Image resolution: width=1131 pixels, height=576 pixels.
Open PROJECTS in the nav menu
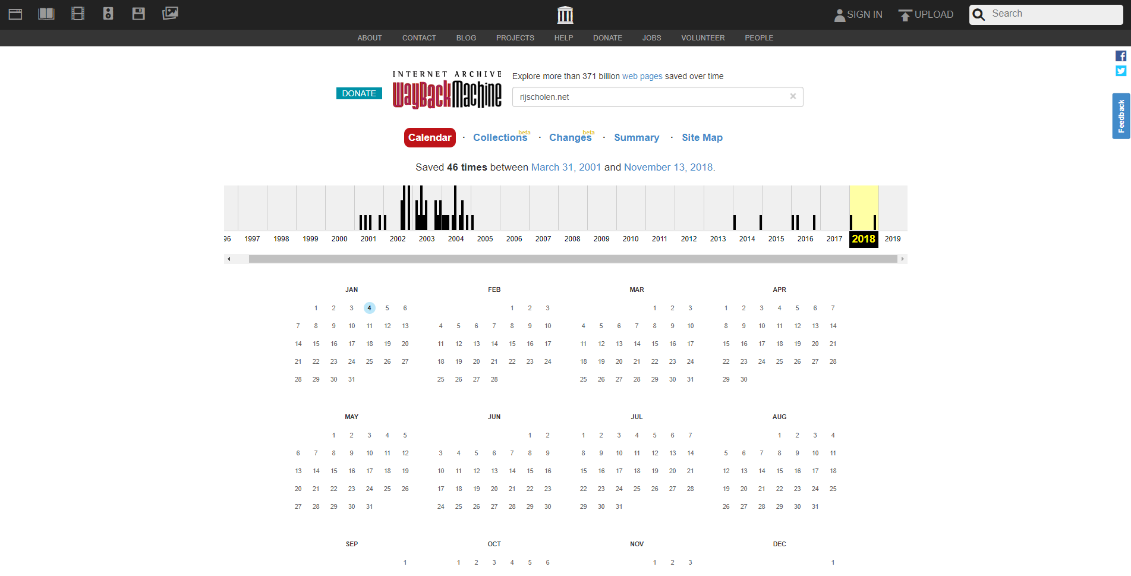515,38
